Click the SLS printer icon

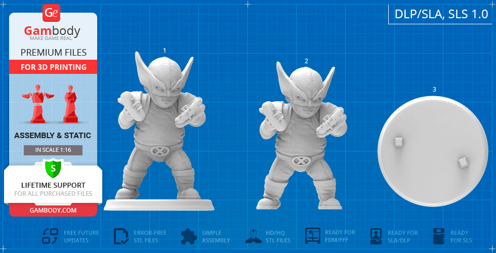coord(439,236)
